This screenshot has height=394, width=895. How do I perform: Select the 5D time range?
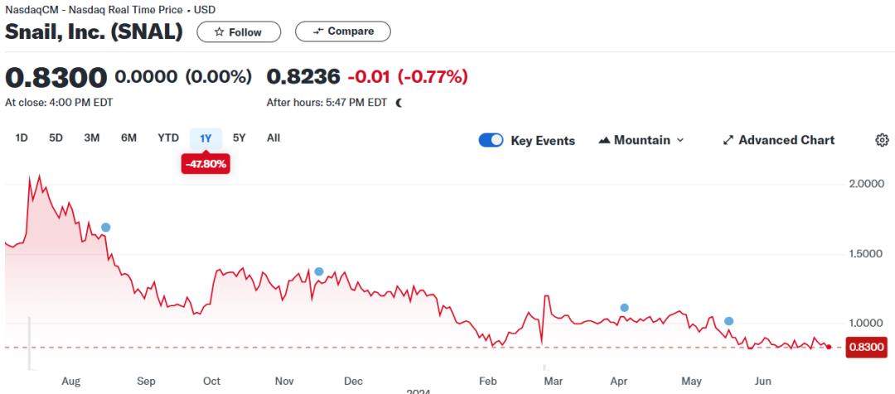point(56,138)
